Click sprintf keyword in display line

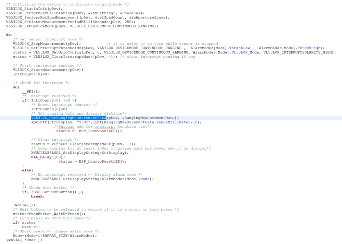(39, 122)
